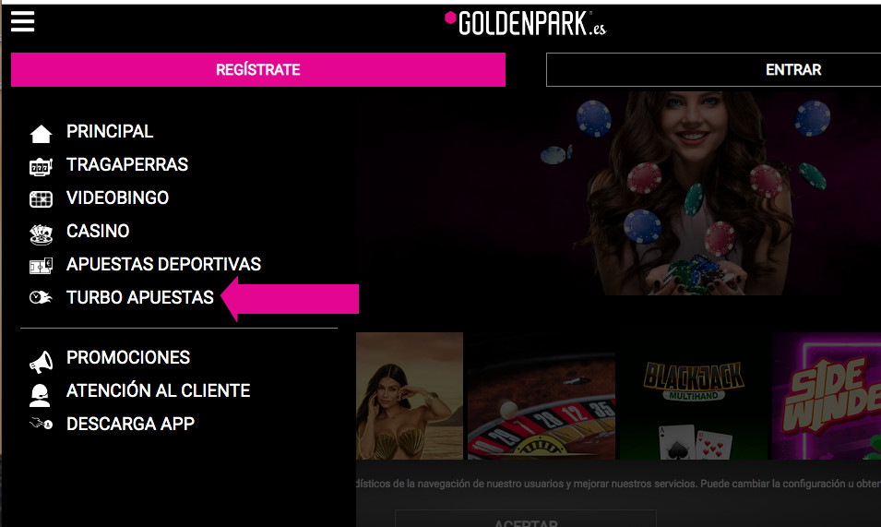Go to Apuestas Deportivas section
881x527 pixels.
tap(163, 264)
